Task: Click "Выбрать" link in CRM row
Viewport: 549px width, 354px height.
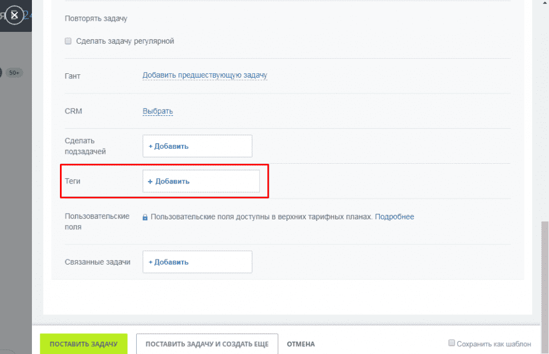Action: [157, 111]
